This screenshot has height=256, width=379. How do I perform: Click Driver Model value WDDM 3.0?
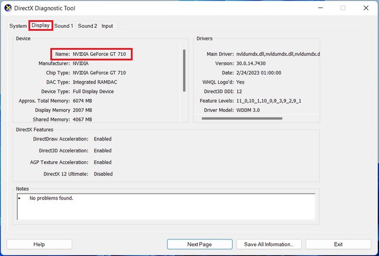(248, 110)
